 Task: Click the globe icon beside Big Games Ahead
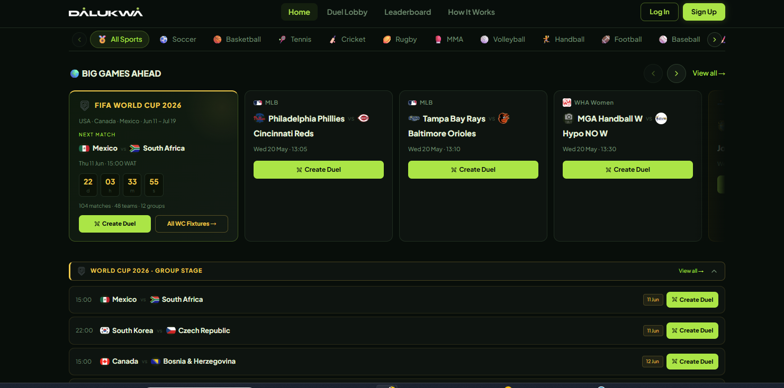click(x=75, y=73)
